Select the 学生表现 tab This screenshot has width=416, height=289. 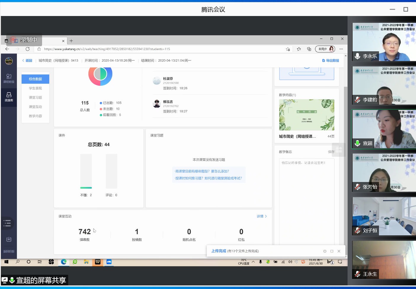point(35,88)
